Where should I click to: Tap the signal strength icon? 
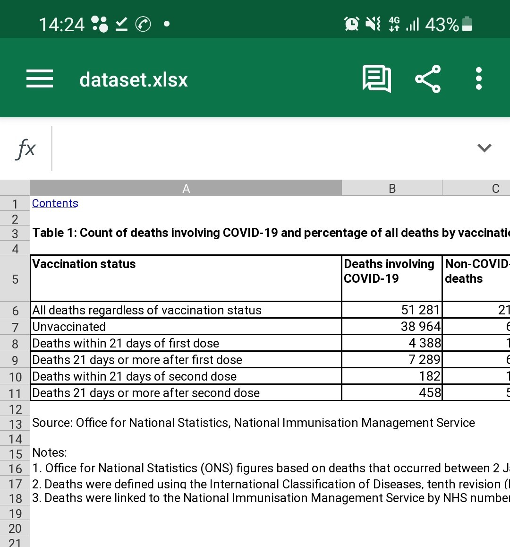click(x=412, y=24)
